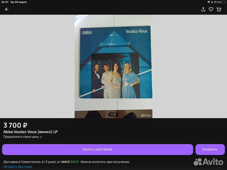227x170 pixels.
Task: Tap the 3 700 ₽ price
Action: point(15,125)
